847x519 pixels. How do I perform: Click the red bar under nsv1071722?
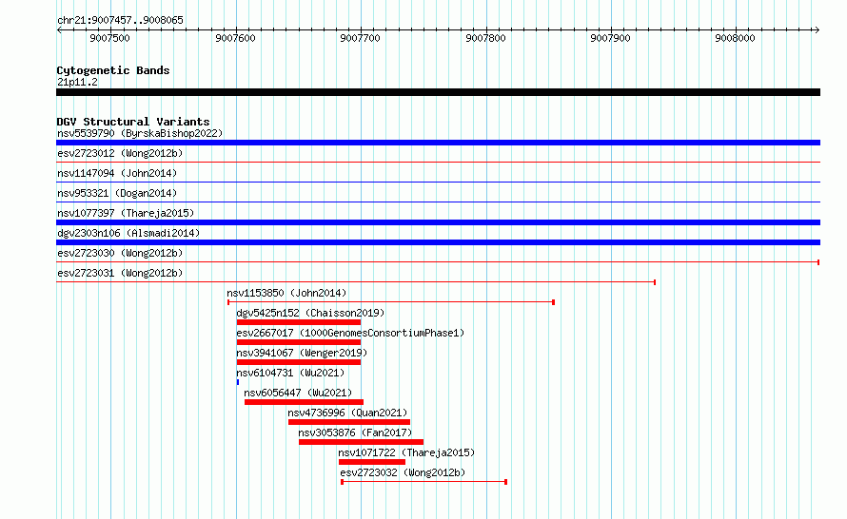pyautogui.click(x=372, y=462)
